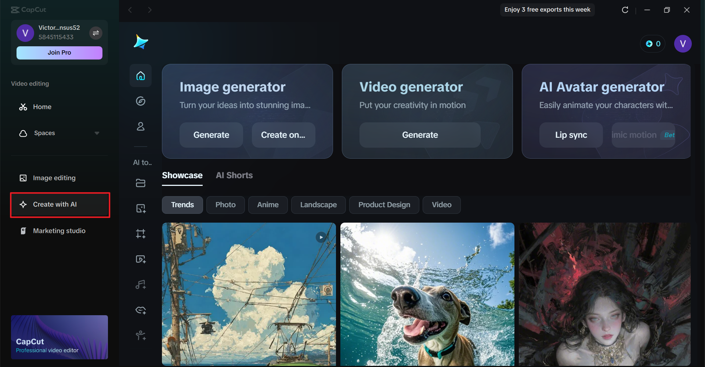
Task: Open the CapCut logo in the top-left corner
Action: click(28, 10)
